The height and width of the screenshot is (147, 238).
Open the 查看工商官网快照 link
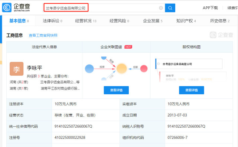click(43, 36)
